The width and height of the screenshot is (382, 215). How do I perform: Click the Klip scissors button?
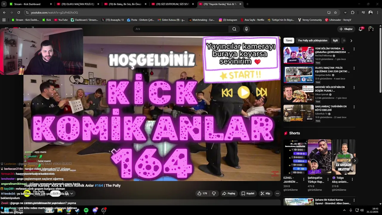(x=265, y=193)
